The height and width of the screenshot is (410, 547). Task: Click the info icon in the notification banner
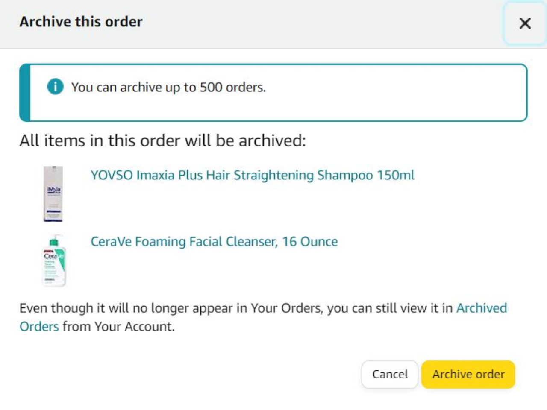[55, 87]
